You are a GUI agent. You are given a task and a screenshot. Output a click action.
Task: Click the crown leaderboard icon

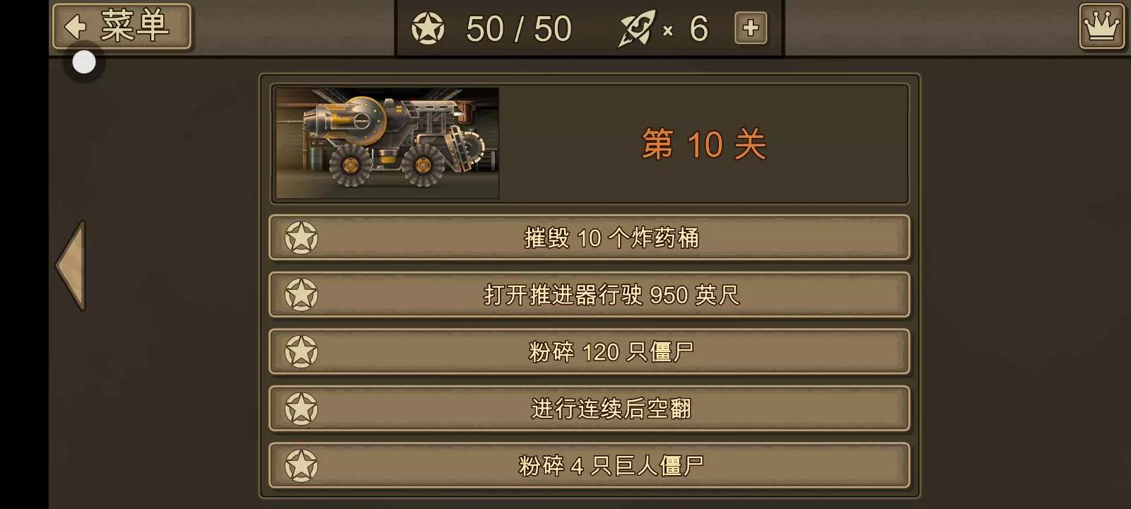[1101, 27]
